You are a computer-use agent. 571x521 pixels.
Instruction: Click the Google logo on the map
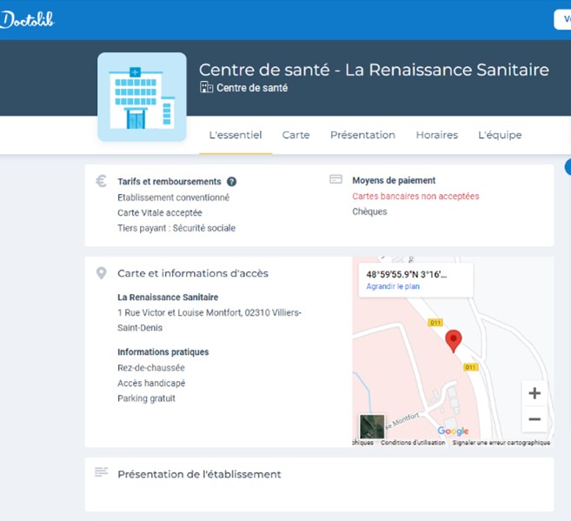pyautogui.click(x=453, y=431)
